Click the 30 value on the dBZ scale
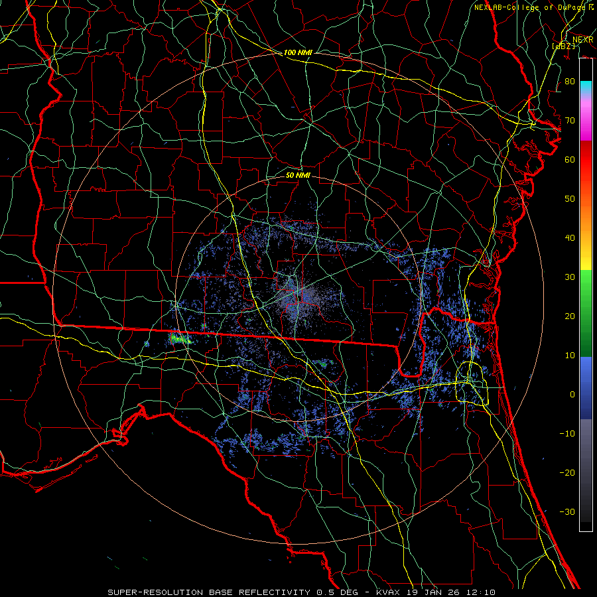The height and width of the screenshot is (597, 597). (570, 277)
